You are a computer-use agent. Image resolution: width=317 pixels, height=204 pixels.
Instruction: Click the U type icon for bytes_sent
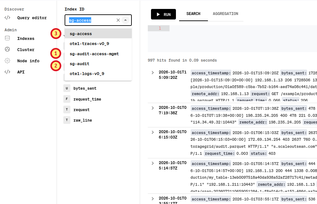pyautogui.click(x=67, y=88)
